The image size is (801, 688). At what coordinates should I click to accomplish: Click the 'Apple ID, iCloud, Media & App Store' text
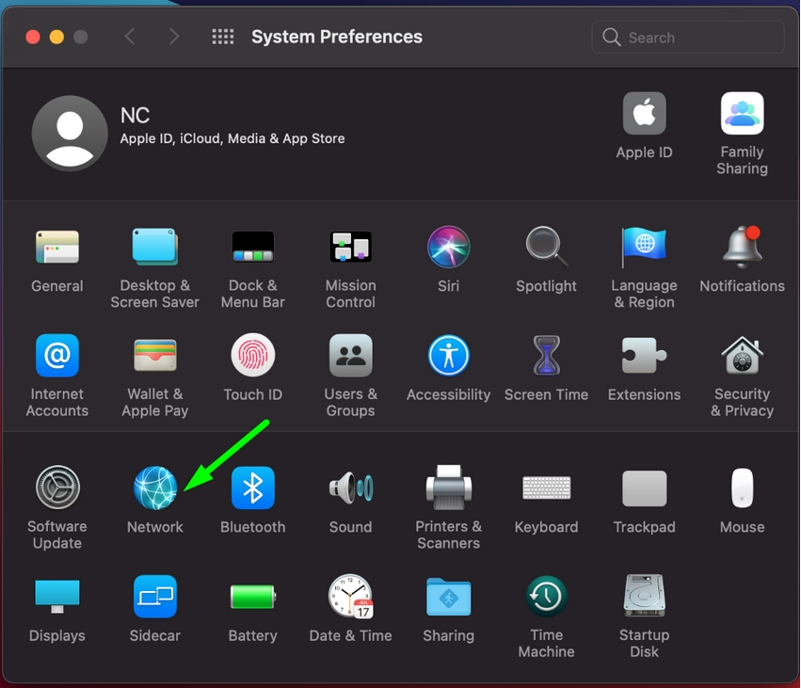click(232, 139)
